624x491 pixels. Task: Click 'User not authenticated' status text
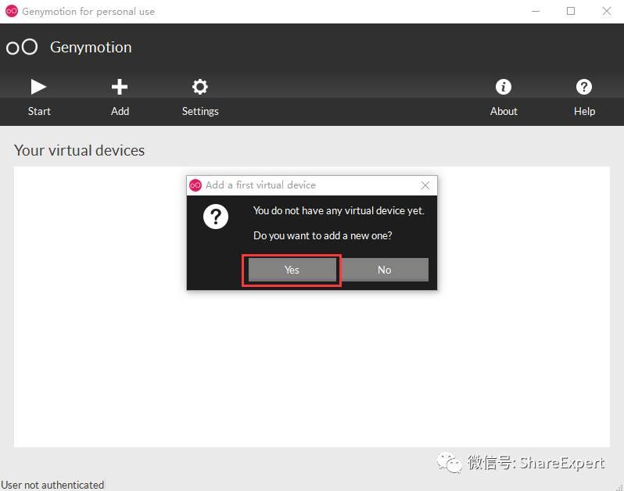(52, 485)
